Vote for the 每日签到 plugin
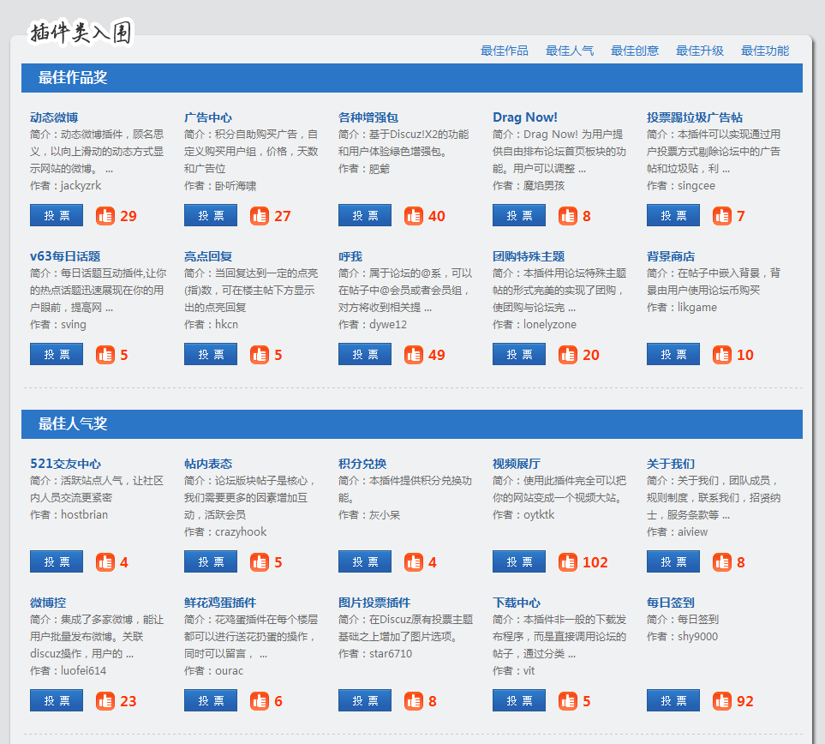This screenshot has height=744, width=825. (x=673, y=701)
